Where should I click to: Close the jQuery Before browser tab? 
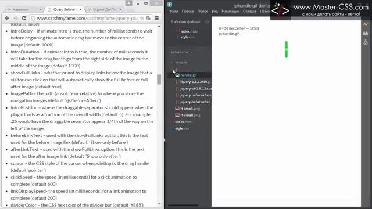pyautogui.click(x=80, y=10)
